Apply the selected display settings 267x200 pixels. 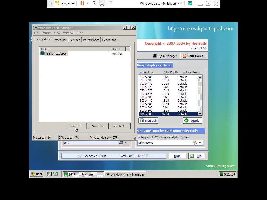tap(192, 121)
